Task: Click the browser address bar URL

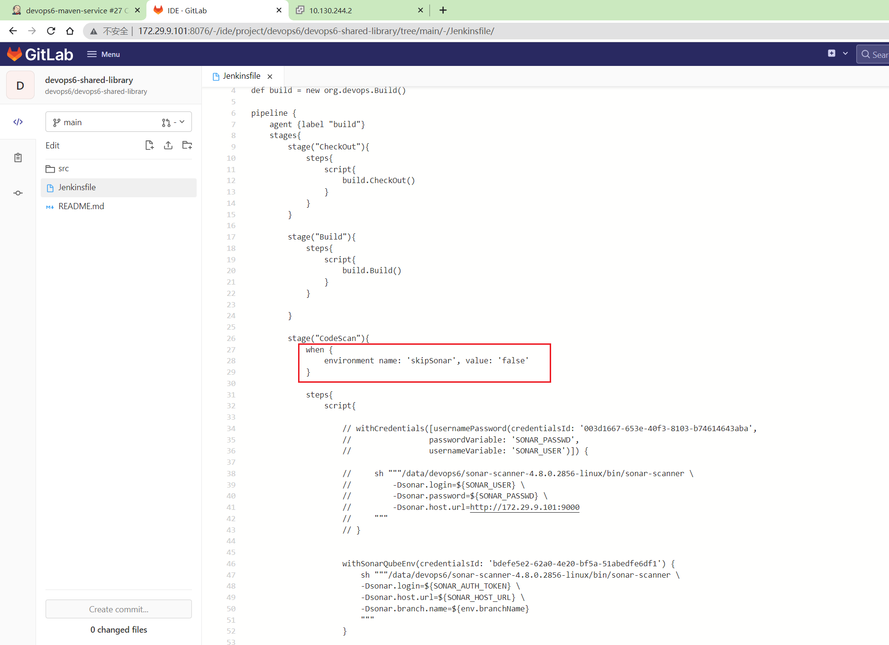Action: click(x=316, y=31)
